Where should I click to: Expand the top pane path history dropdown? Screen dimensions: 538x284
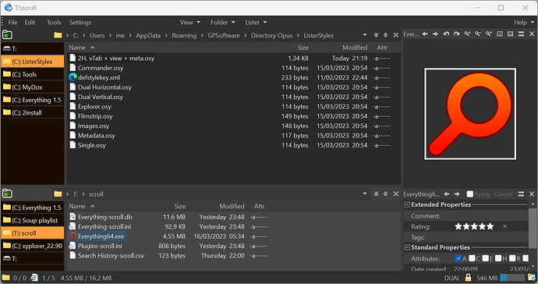point(364,35)
